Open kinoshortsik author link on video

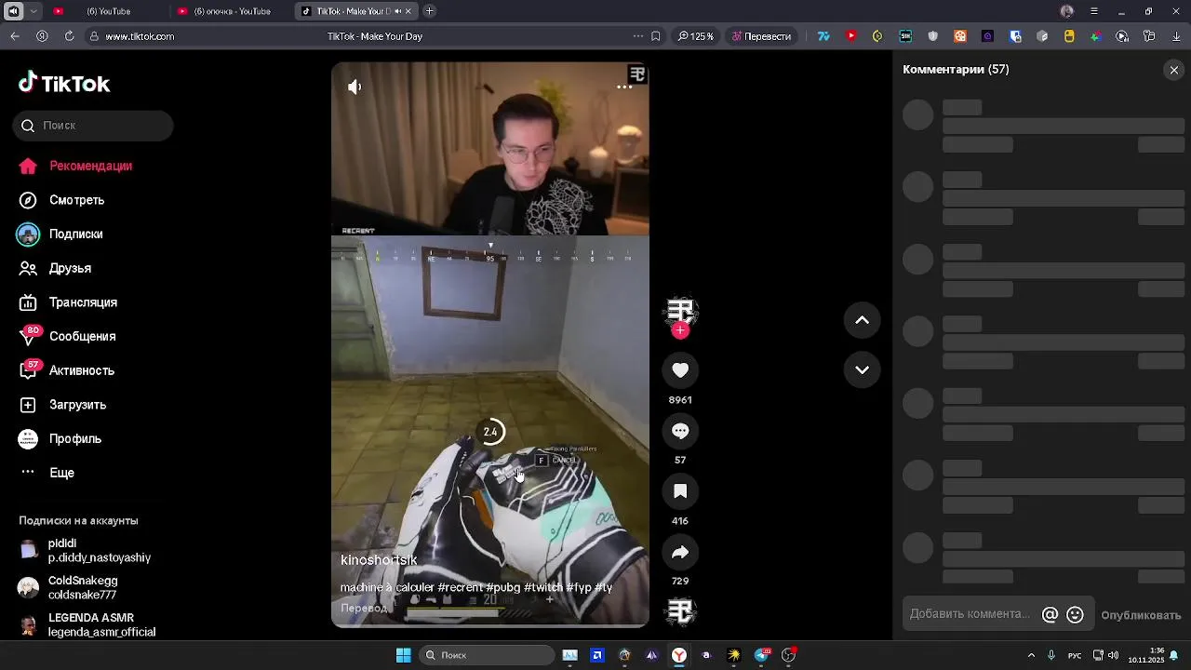pos(379,560)
